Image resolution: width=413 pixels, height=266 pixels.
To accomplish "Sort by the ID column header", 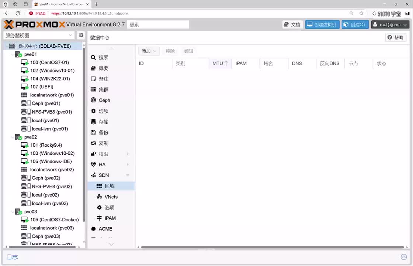I will click(154, 64).
